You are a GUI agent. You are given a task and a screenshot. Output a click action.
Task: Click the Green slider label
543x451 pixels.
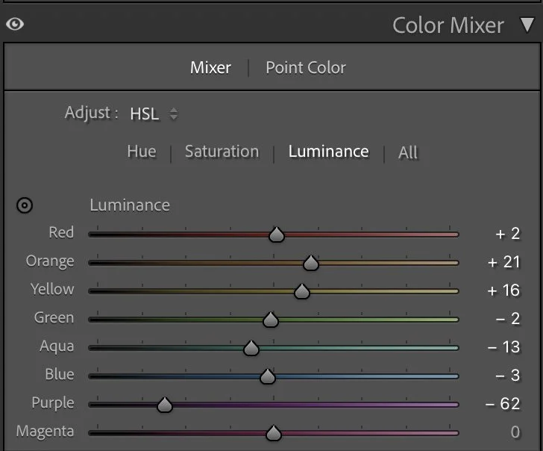click(54, 318)
